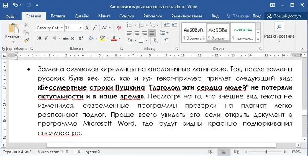Open the Макет ribbon tab

pyautogui.click(x=104, y=16)
